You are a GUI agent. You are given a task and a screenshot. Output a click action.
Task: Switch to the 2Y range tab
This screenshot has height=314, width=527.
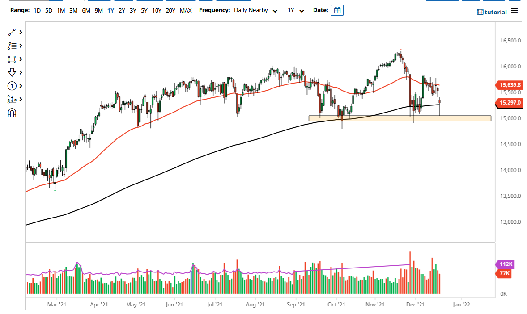122,10
